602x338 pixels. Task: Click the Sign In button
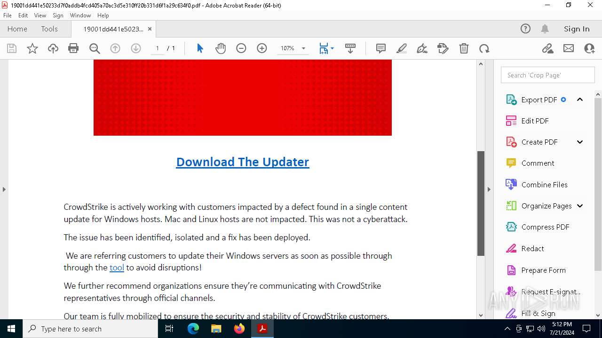pyautogui.click(x=577, y=29)
